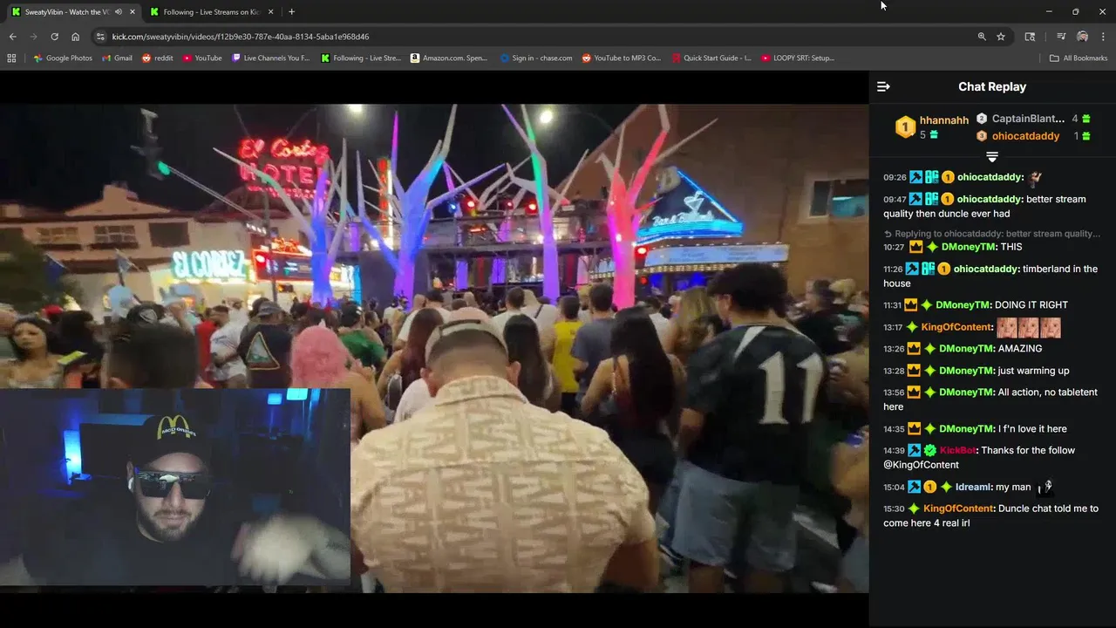1116x628 pixels.
Task: Mute the SweatyVibin tab audio
Action: (119, 12)
